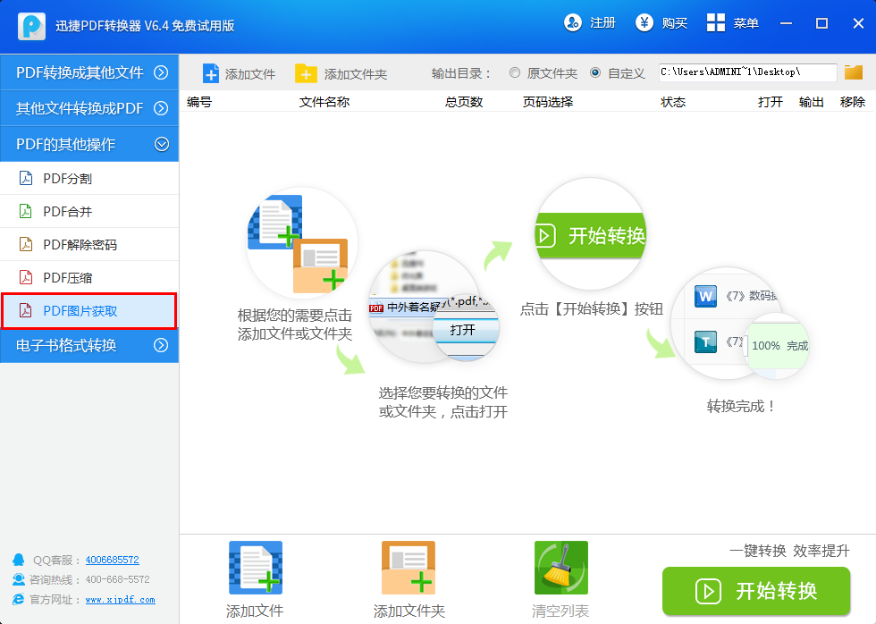Viewport: 876px width, 624px height.
Task: Click the 菜单 text label
Action: [x=745, y=23]
